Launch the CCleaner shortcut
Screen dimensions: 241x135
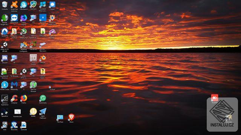click(14, 98)
